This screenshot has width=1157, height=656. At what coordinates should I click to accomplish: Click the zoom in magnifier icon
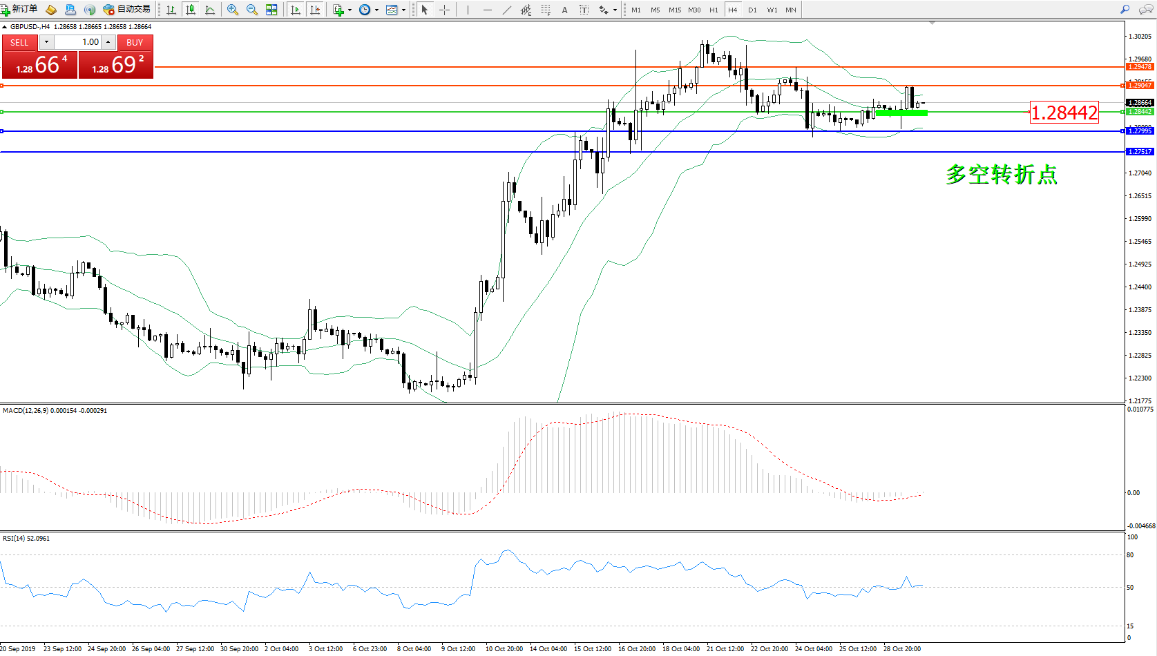click(x=233, y=10)
